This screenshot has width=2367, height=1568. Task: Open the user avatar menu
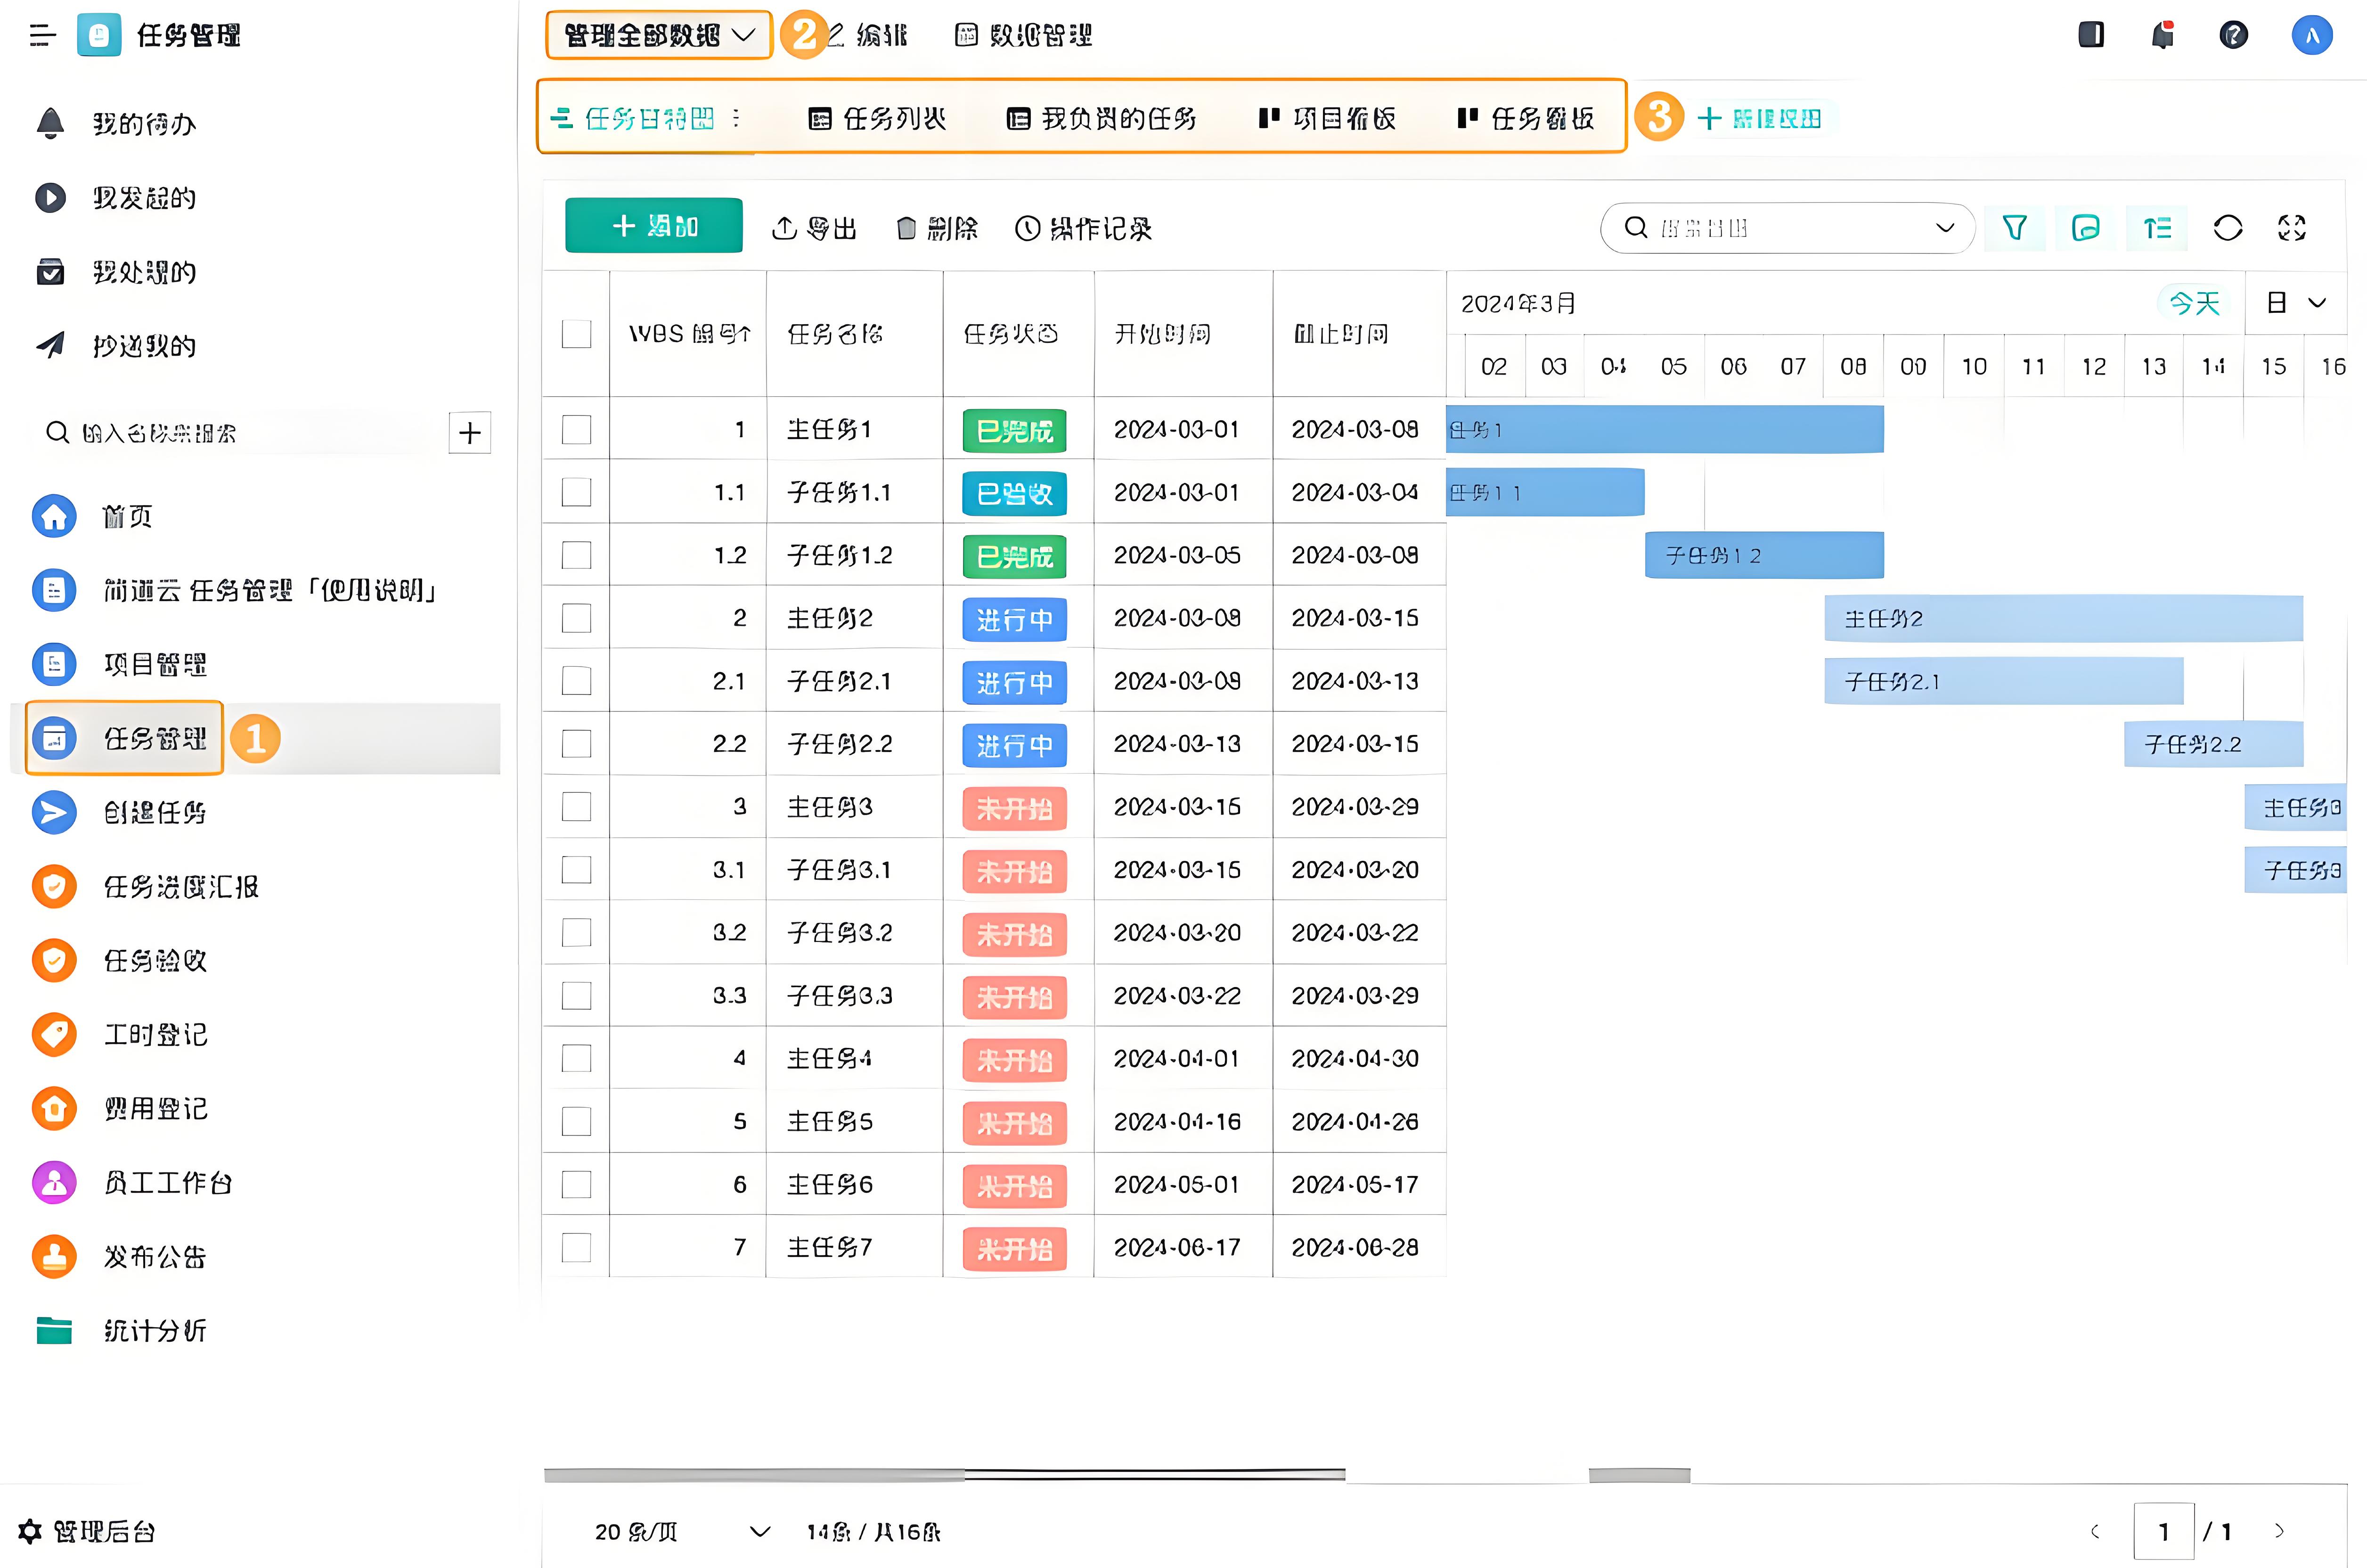(x=2311, y=36)
